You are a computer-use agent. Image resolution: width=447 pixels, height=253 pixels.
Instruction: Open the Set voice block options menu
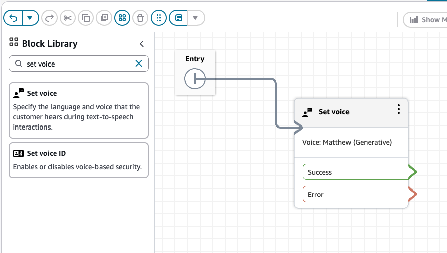[399, 109]
